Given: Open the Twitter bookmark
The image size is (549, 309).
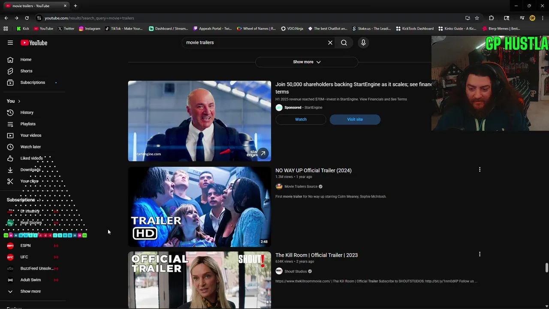Looking at the screenshot, I should 66,29.
